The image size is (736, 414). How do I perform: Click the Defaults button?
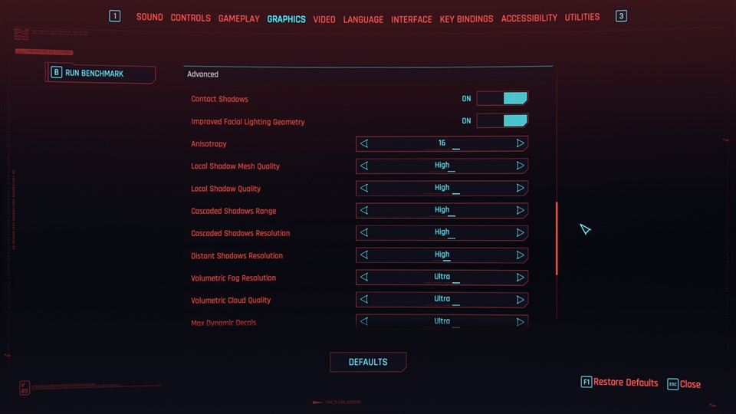[368, 362]
